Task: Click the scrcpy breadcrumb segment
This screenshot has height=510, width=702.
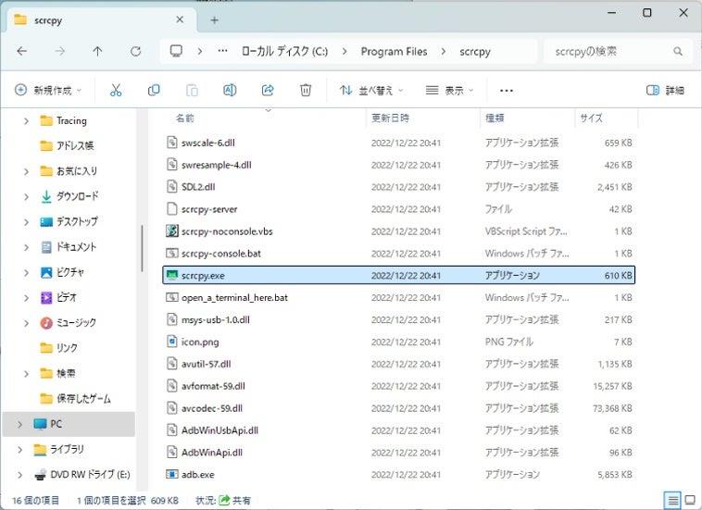Action: pos(475,52)
